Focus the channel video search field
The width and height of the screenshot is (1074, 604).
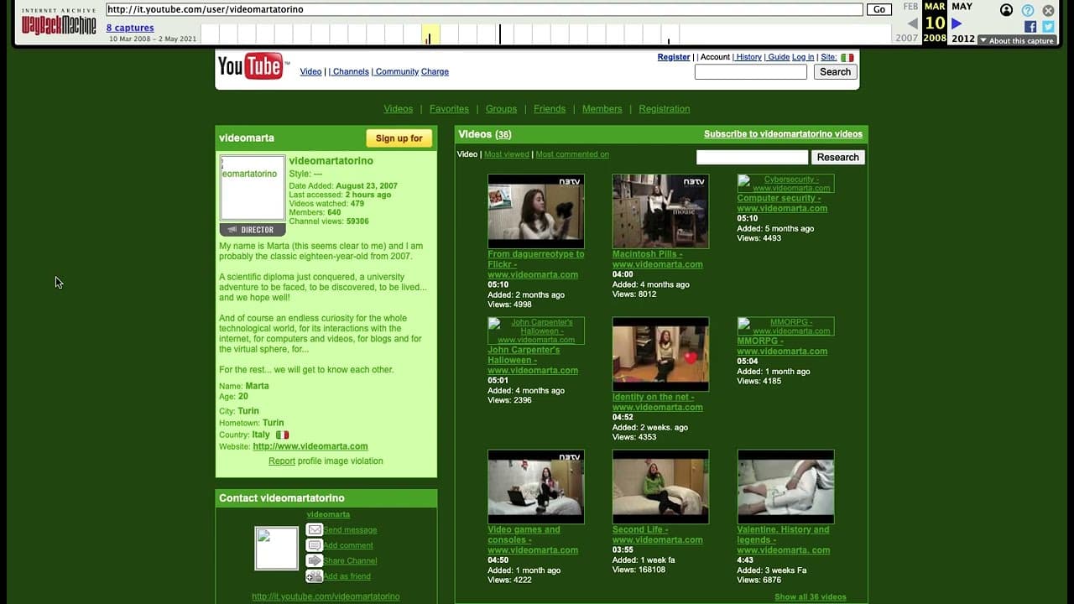[752, 157]
